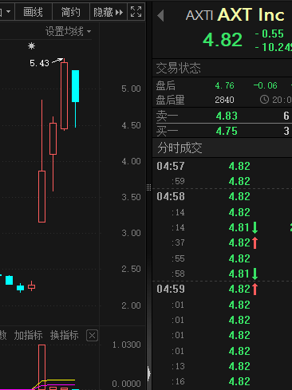Click the :58 trade at 4.81
The width and height of the screenshot is (292, 390).
coord(223,274)
